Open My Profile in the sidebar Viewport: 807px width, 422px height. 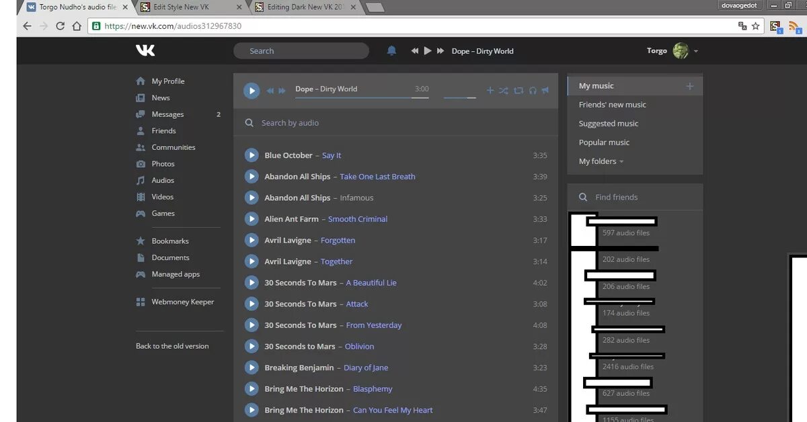point(168,81)
